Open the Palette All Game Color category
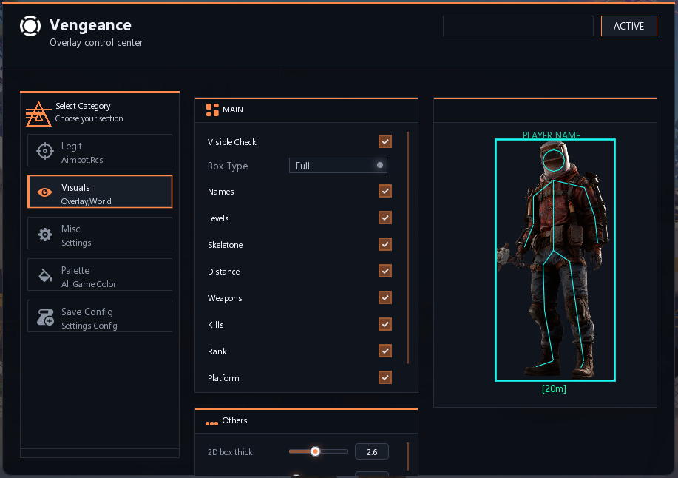Viewport: 678px width, 478px height. coord(100,275)
